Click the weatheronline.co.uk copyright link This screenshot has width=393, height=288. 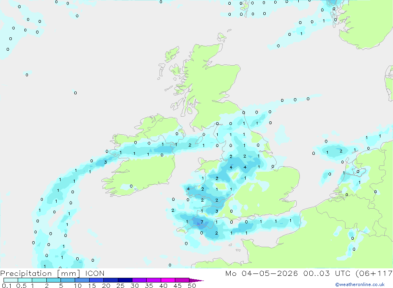click(x=360, y=284)
